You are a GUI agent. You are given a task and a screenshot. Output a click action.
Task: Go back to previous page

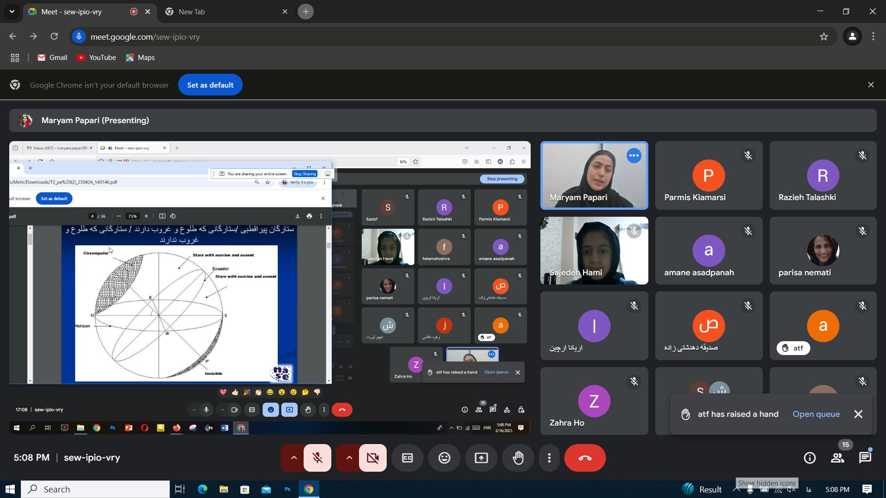tap(13, 36)
